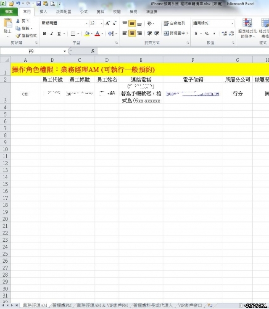Increase font size with large A icon
The image size is (269, 309).
[108, 23]
